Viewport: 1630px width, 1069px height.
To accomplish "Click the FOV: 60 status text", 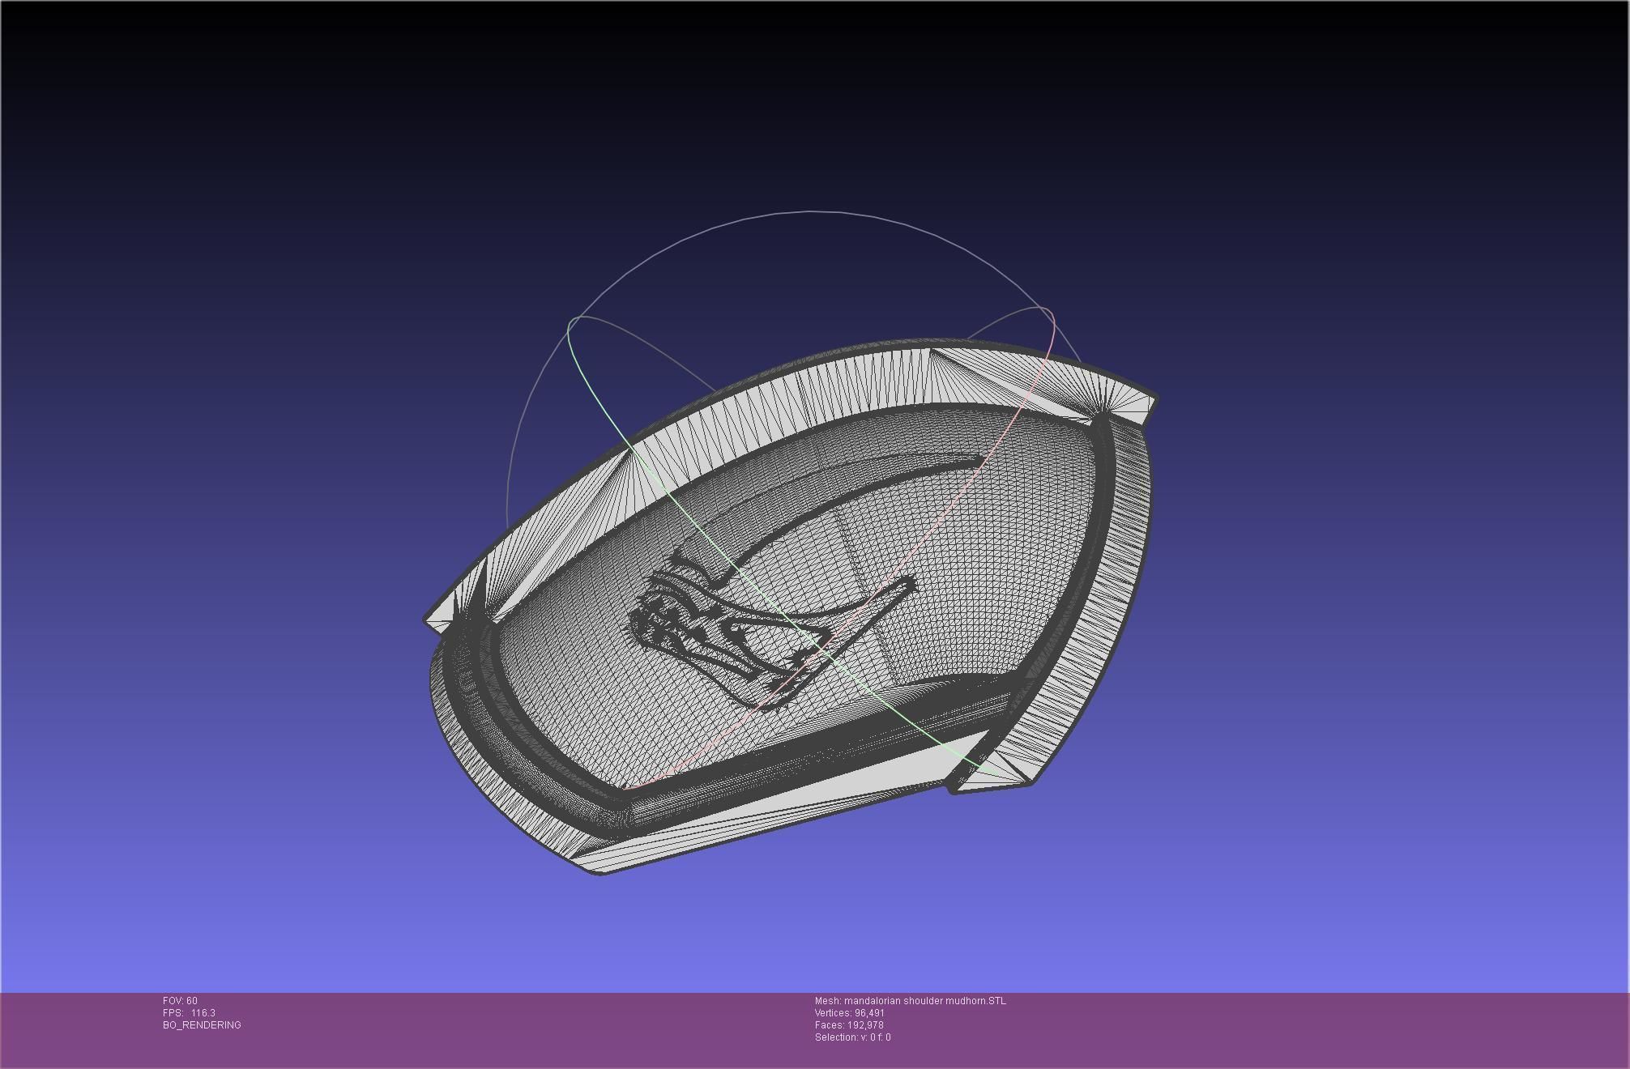I will 180,1001.
